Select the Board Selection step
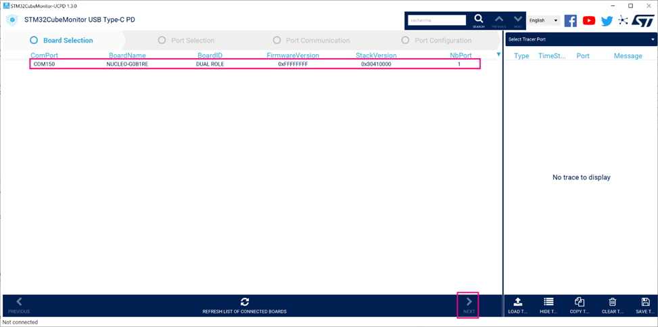The width and height of the screenshot is (658, 327). [62, 41]
